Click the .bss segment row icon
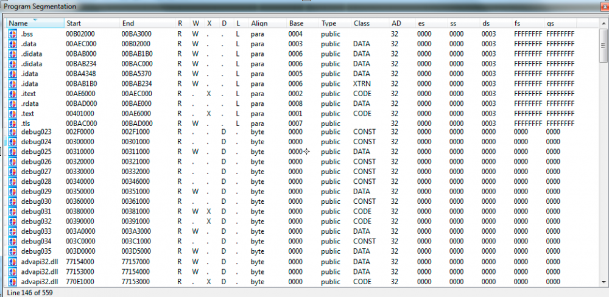This screenshot has height=297, width=609. pyautogui.click(x=13, y=34)
